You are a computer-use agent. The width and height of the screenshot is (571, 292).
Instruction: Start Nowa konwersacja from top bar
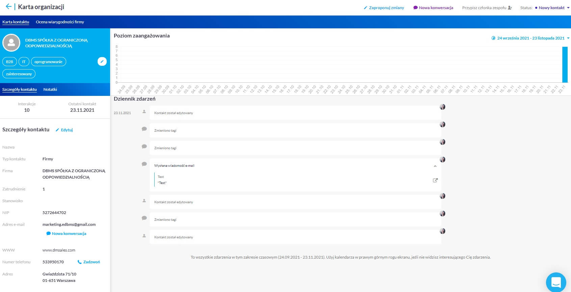click(x=433, y=8)
